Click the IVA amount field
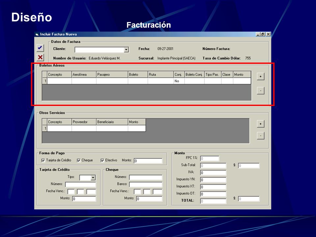Viewport: 316px width, 237px height. pyautogui.click(x=213, y=173)
